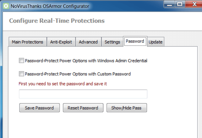The height and width of the screenshot is (138, 202).
Task: Open the Anti-Exploit tab
Action: [x=61, y=42]
